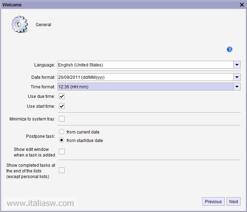Click the English (United States) language field
The image size is (247, 212).
(145, 65)
